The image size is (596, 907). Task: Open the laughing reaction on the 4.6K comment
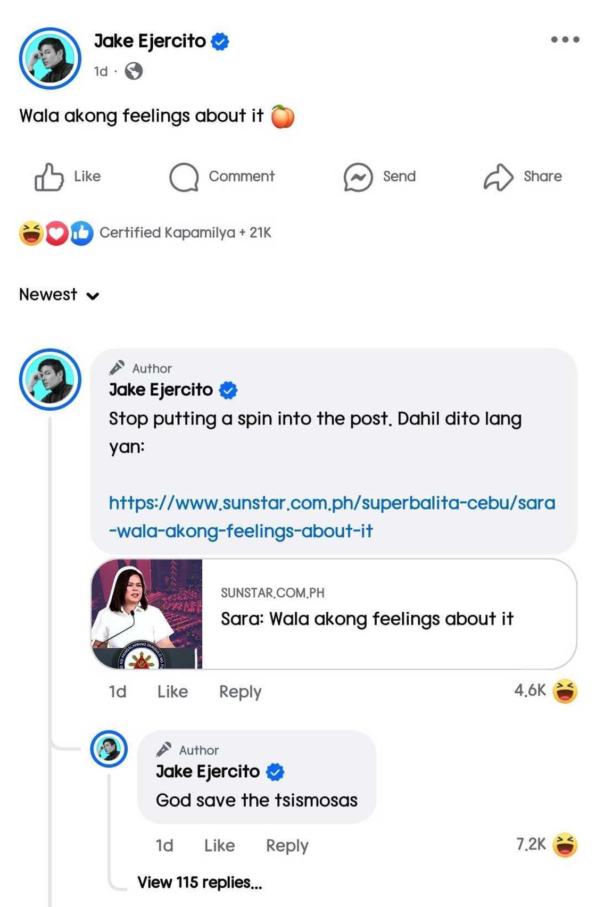[x=565, y=691]
